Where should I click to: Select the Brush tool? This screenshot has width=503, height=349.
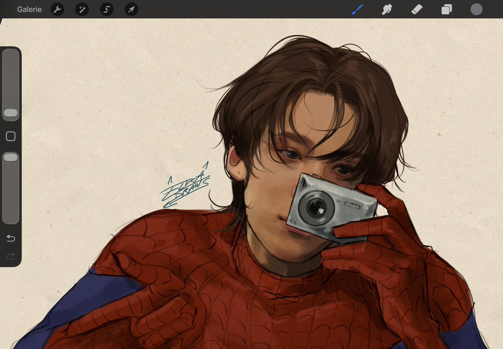[357, 9]
